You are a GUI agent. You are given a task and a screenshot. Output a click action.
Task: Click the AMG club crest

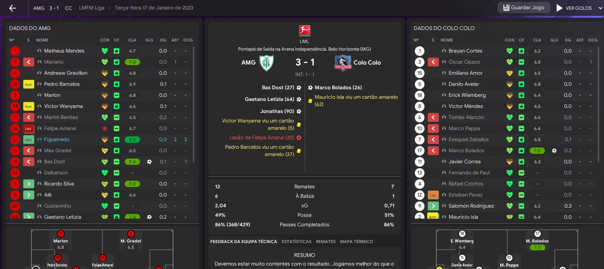coord(266,63)
